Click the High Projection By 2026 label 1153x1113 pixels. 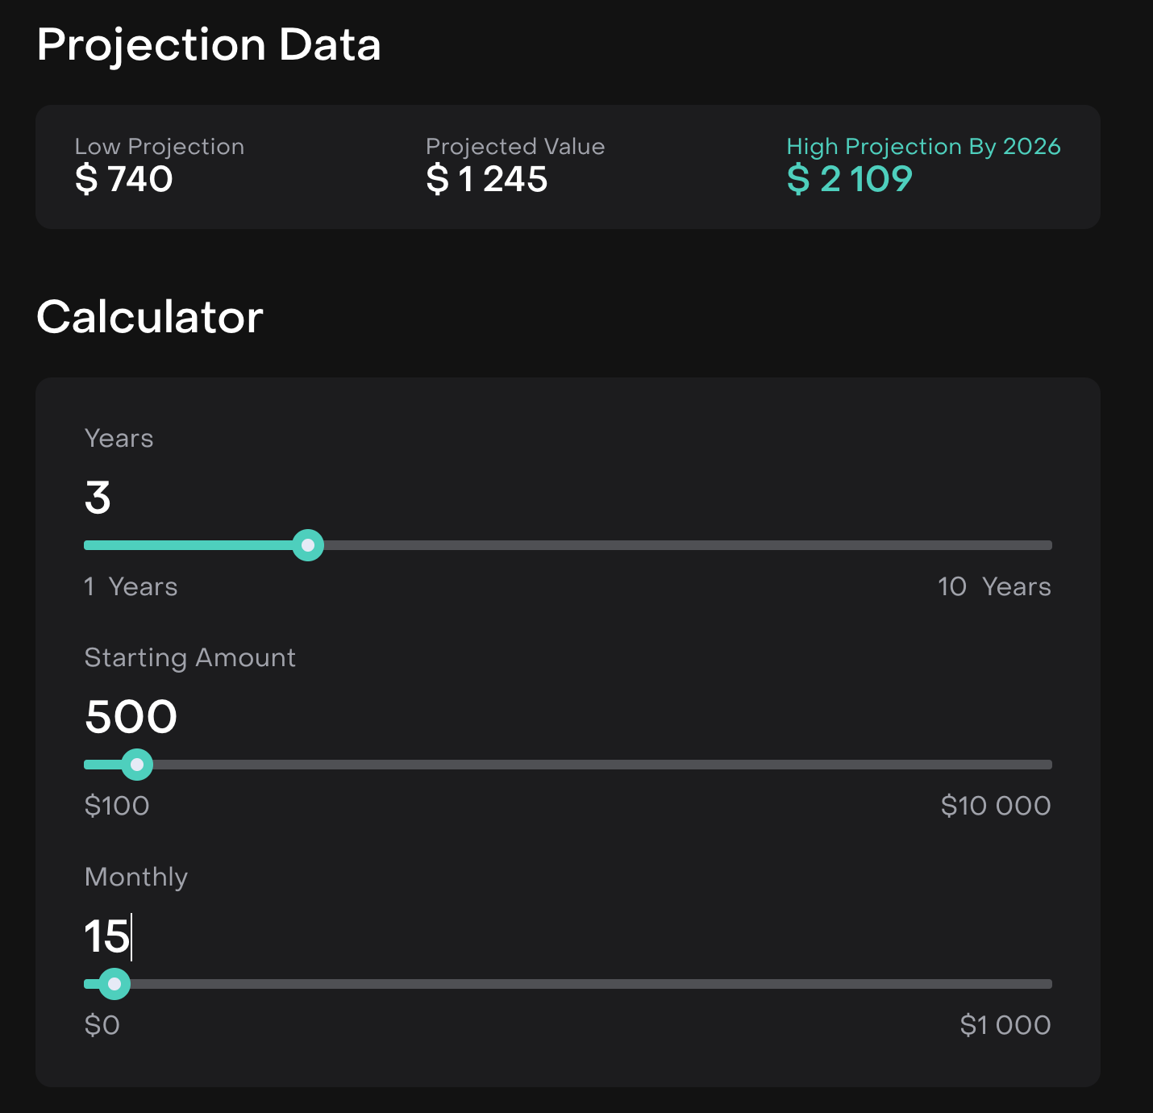[x=923, y=147]
